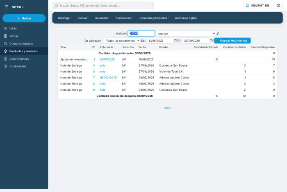This screenshot has height=192, width=287.
Task: Click the Ventas sidebar icon
Action: point(5,36)
